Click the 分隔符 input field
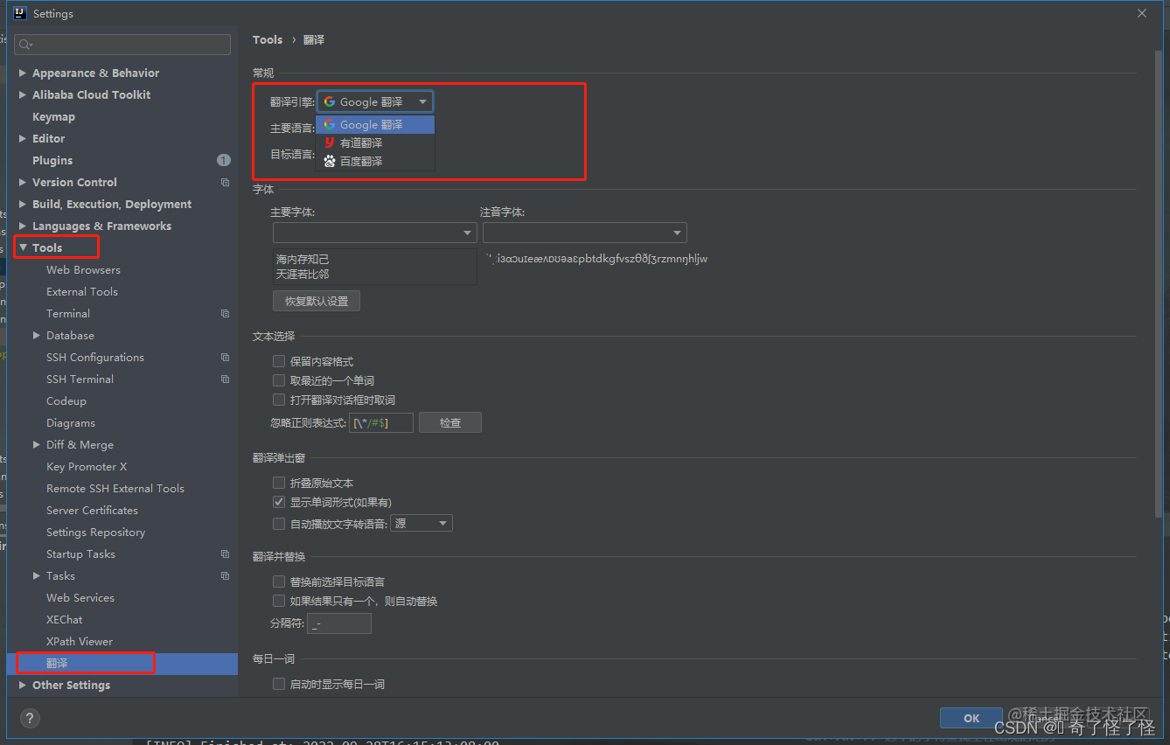Viewport: 1170px width, 745px height. [339, 623]
